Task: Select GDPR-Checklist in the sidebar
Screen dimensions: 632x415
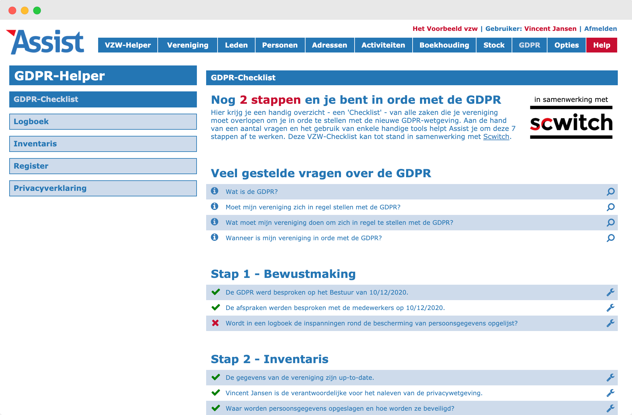Action: tap(103, 99)
